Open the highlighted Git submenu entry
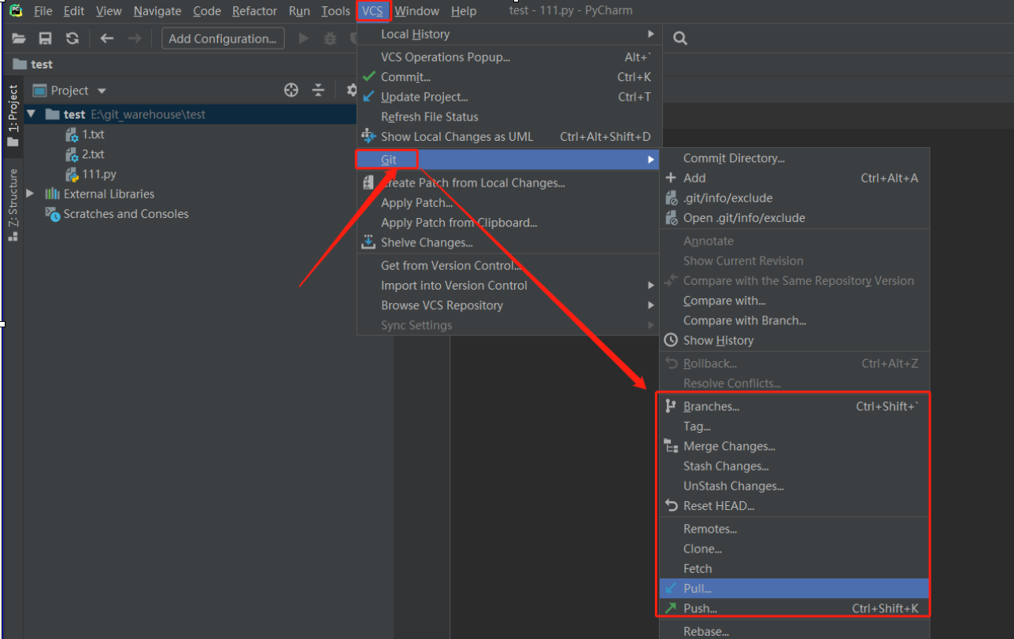The height and width of the screenshot is (639, 1014). (x=508, y=160)
